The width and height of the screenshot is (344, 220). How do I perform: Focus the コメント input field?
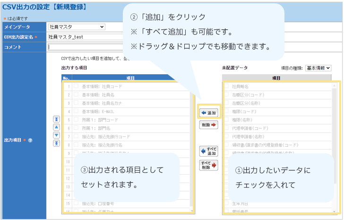pos(85,46)
